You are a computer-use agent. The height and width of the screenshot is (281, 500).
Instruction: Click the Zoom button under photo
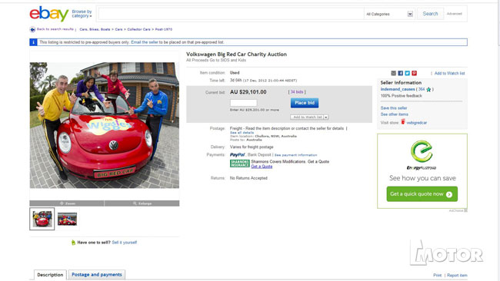[x=67, y=203]
